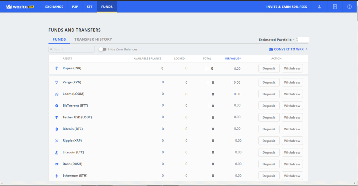This screenshot has width=358, height=186.
Task: Click the Ethereum (ETH) coin icon
Action: point(56,176)
